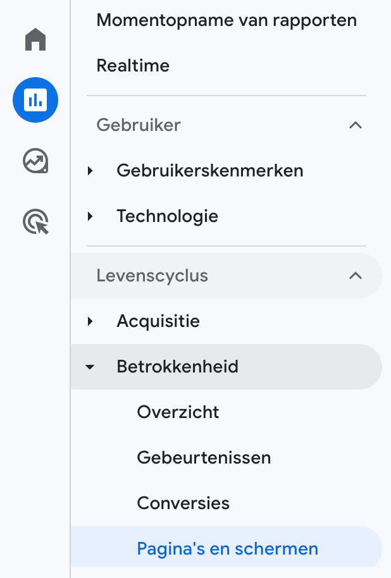Click the Levenscyclus section header
The height and width of the screenshot is (578, 391).
(151, 276)
